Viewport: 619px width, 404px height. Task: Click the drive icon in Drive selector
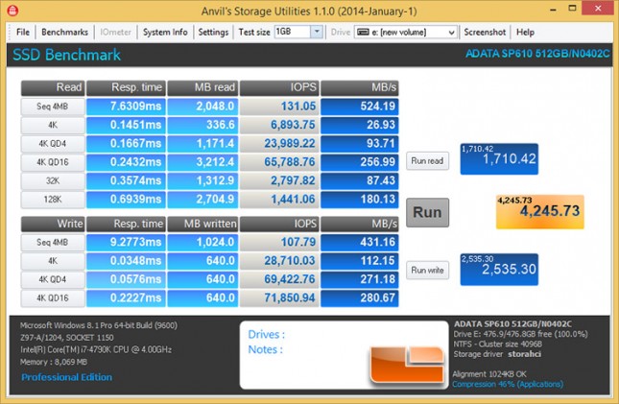point(363,32)
